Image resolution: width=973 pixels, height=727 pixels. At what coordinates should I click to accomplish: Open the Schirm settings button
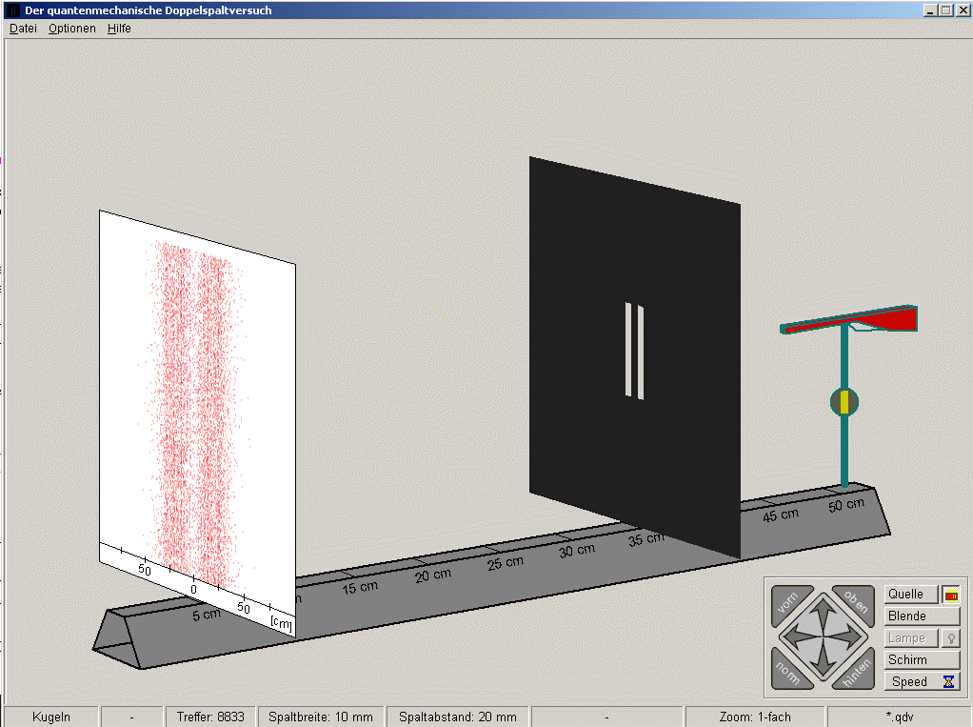coord(921,659)
